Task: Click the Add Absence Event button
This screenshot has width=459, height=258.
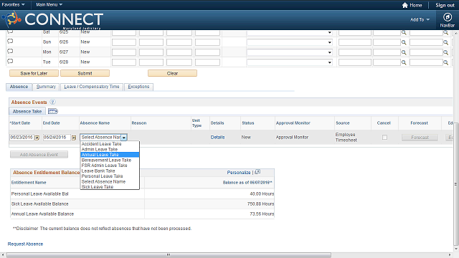Action: click(x=39, y=155)
